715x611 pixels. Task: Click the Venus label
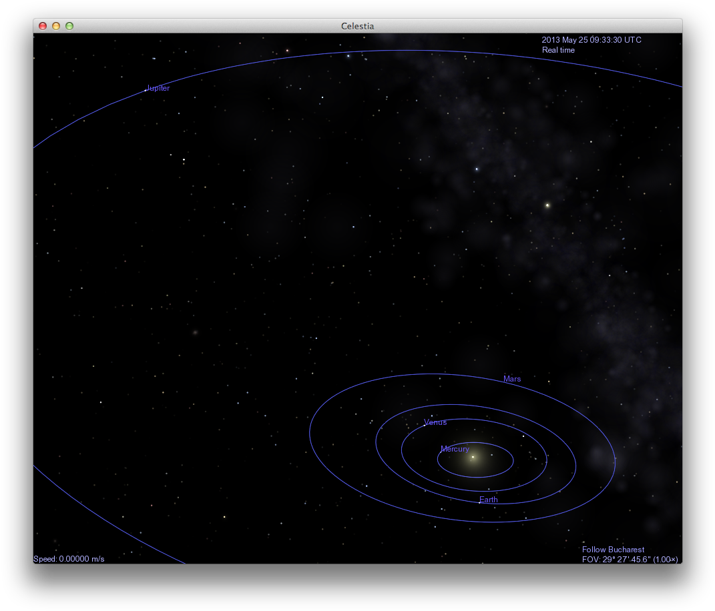point(435,422)
